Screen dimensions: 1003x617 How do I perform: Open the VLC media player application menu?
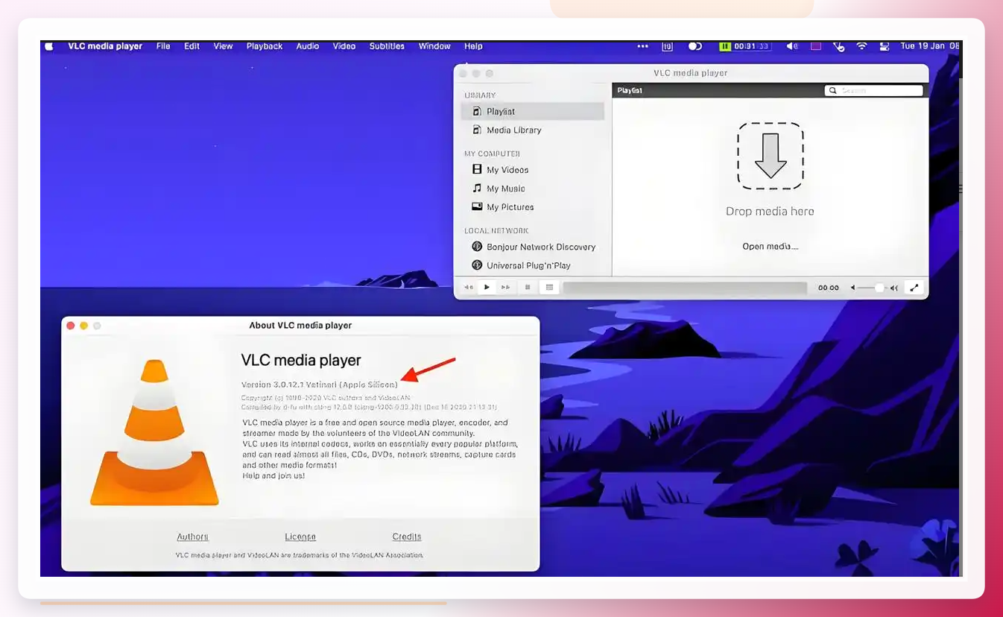coord(105,46)
